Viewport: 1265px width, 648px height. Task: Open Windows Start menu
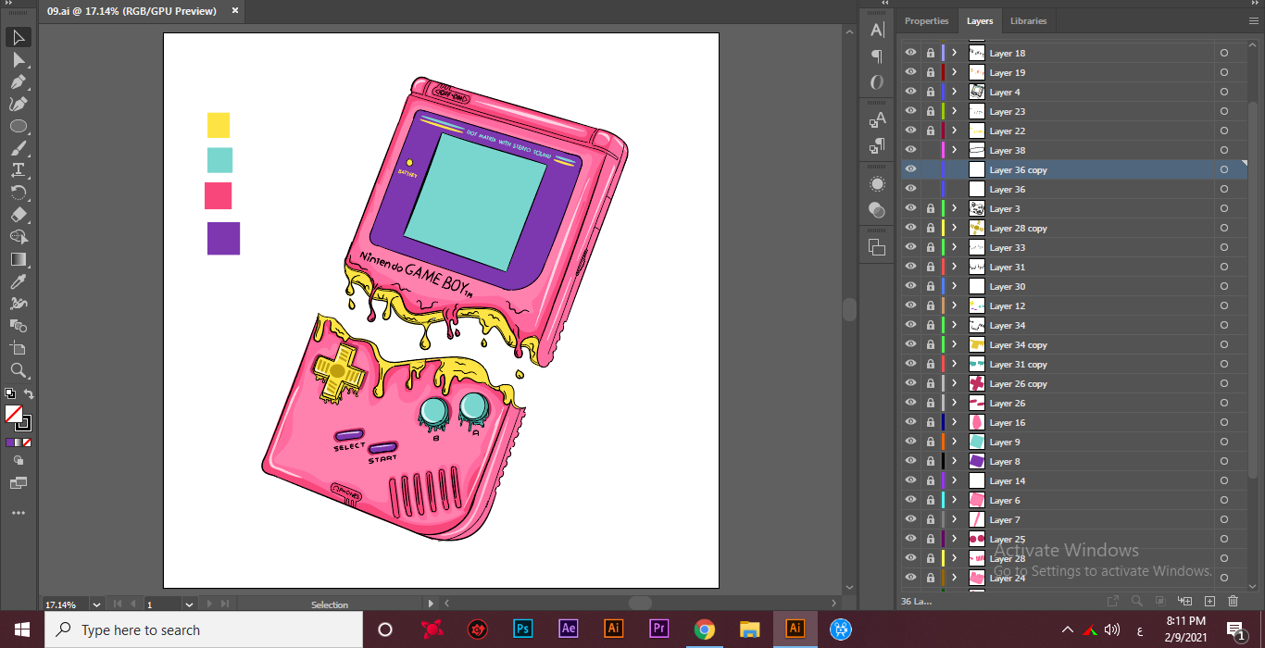pyautogui.click(x=22, y=629)
